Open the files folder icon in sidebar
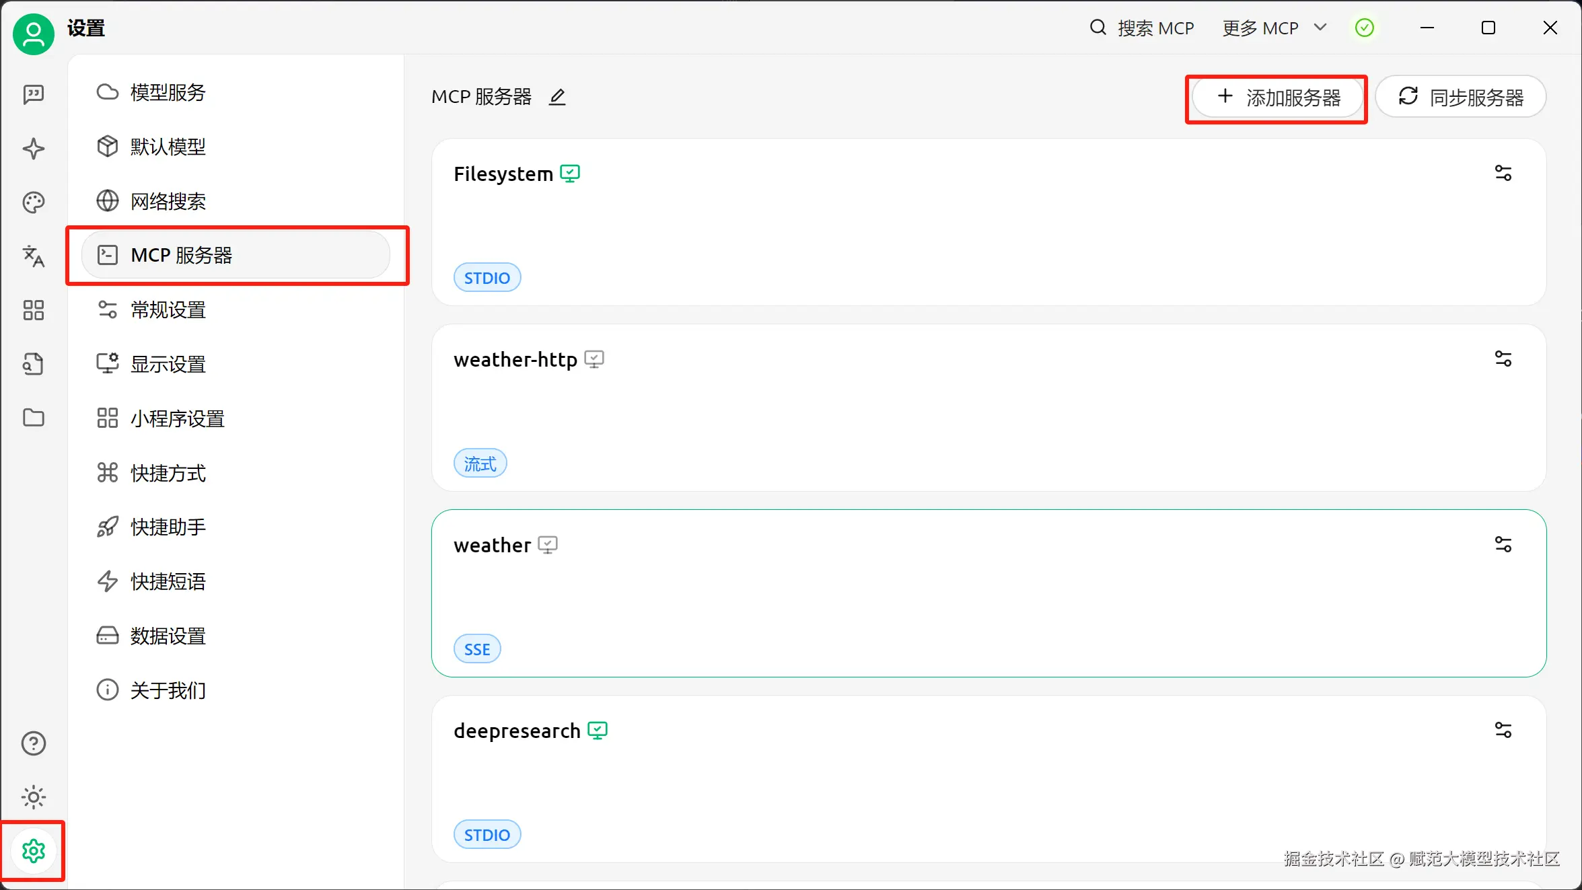1582x890 pixels. click(x=34, y=418)
